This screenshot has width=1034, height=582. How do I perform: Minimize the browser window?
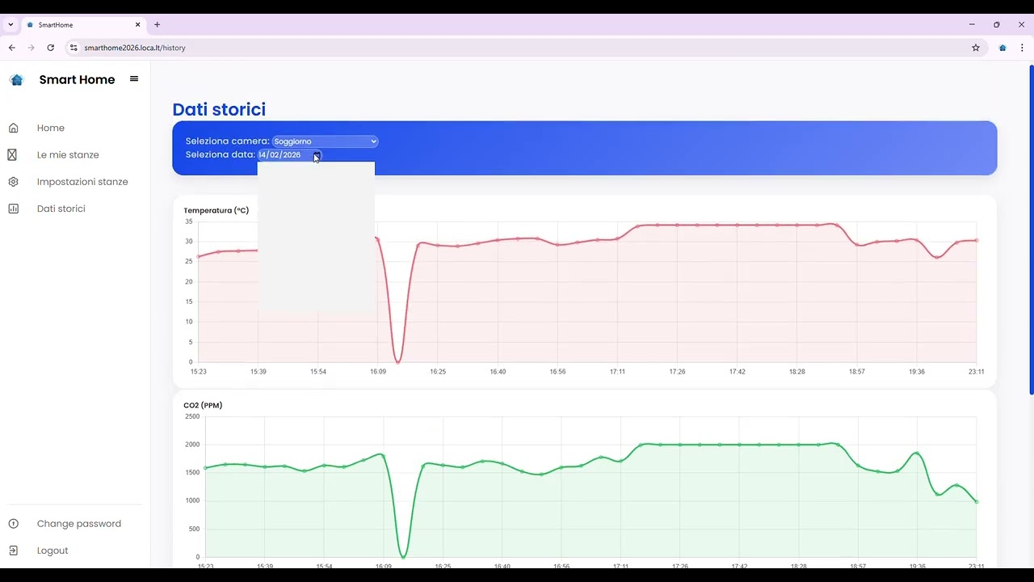972,25
